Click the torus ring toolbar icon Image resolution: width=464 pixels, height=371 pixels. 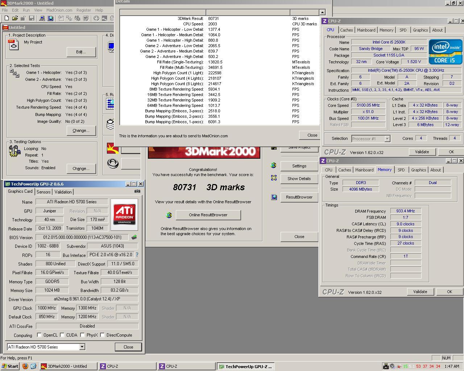point(96,18)
